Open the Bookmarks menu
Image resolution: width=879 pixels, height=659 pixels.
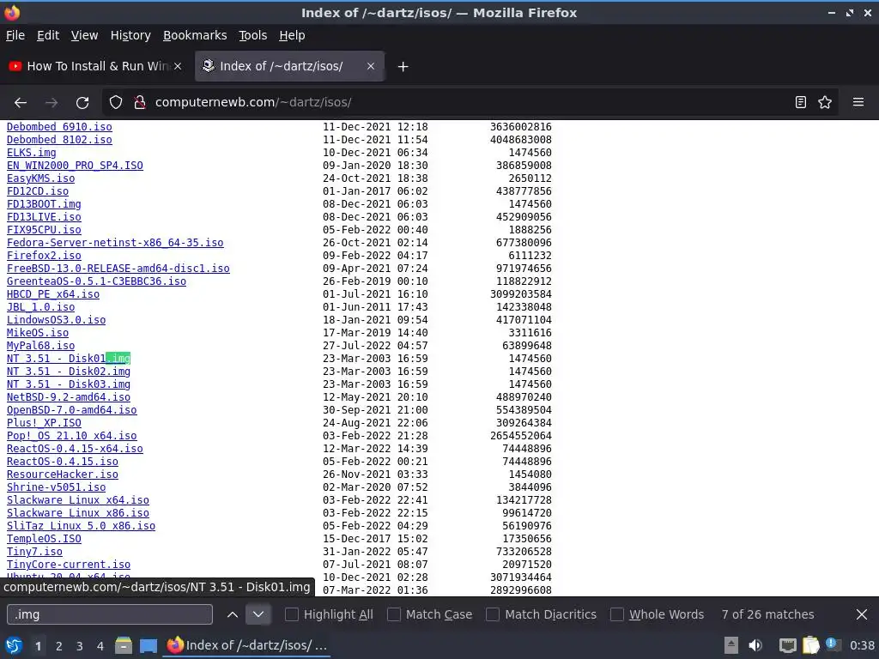[x=195, y=35]
